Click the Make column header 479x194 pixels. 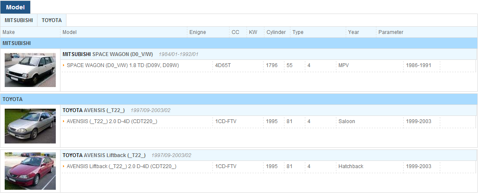9,32
